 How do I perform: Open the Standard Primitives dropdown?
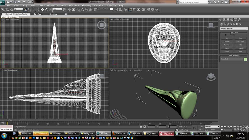click(234, 29)
